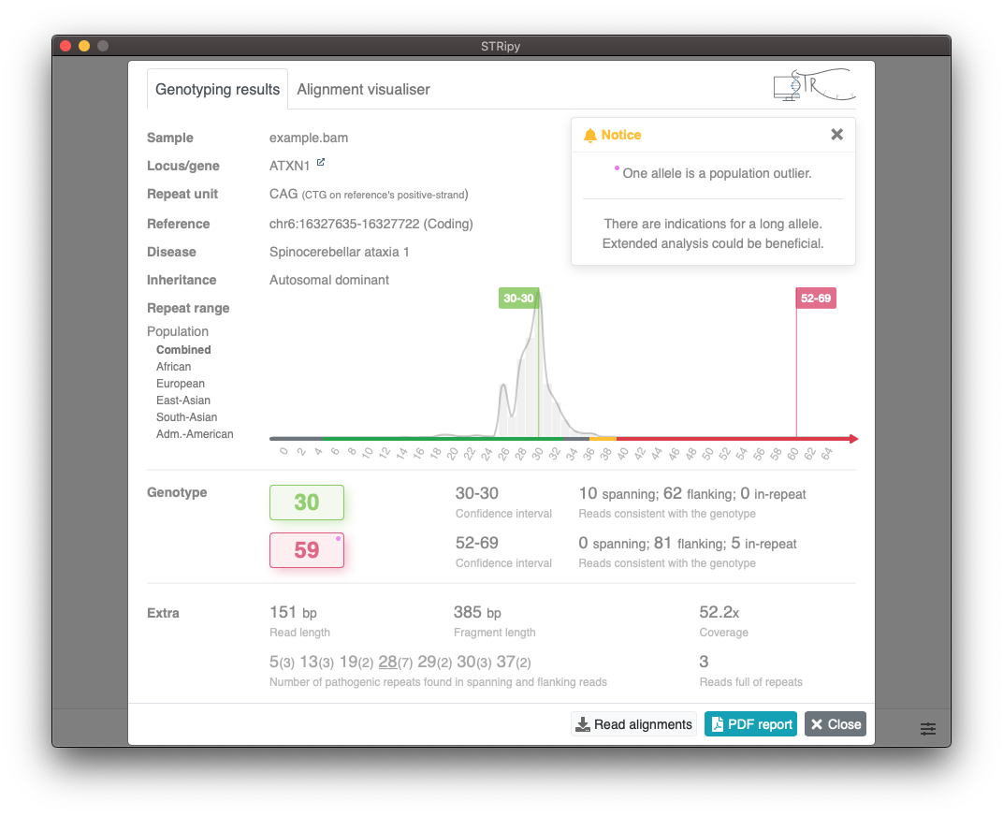Choose East-Asian population

click(183, 401)
